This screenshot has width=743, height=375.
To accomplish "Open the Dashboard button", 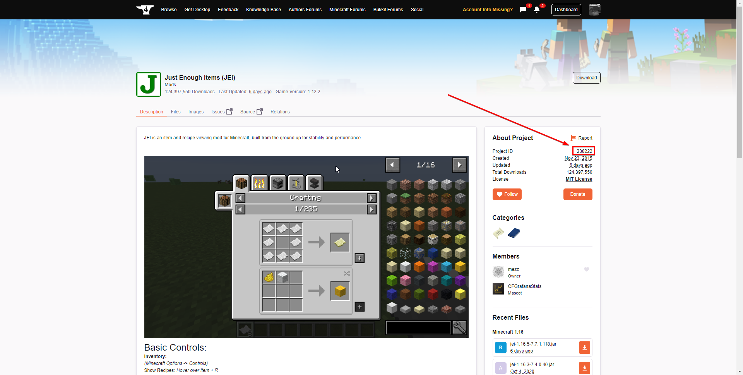I will (566, 10).
